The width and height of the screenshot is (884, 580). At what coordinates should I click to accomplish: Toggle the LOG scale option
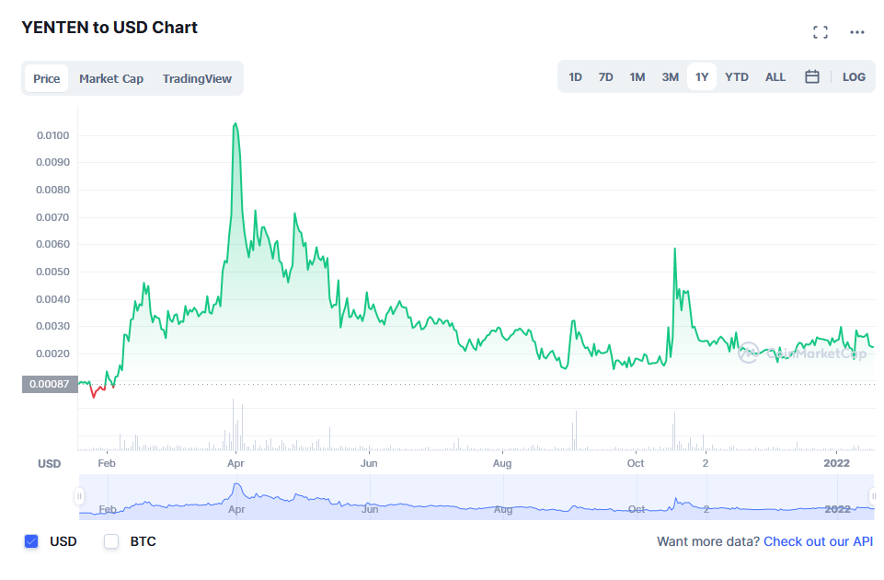point(854,76)
